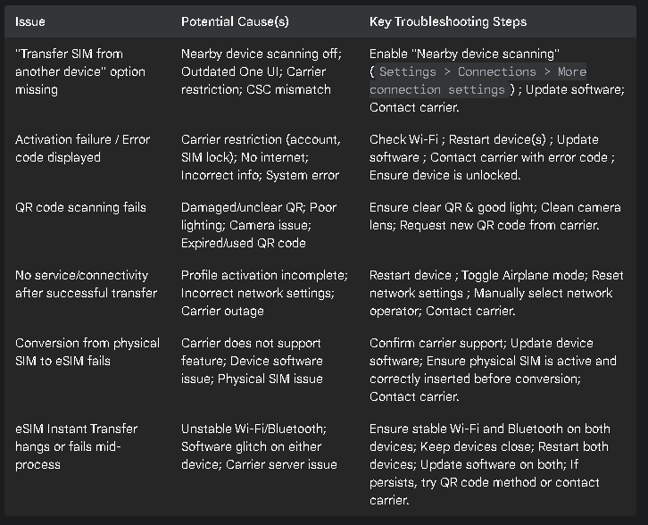
Task: Click the 'Unstable Wi-Fi/Bluetooth' cause cell
Action: [x=259, y=446]
